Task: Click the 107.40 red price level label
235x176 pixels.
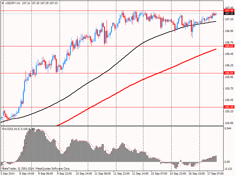Action: coord(229,11)
